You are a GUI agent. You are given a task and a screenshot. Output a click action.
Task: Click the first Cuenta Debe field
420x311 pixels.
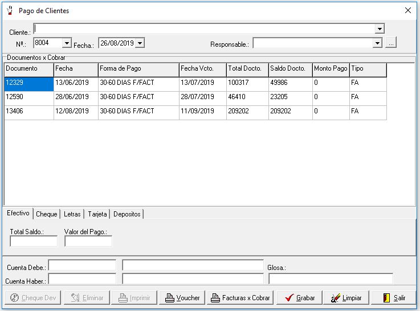pyautogui.click(x=82, y=265)
